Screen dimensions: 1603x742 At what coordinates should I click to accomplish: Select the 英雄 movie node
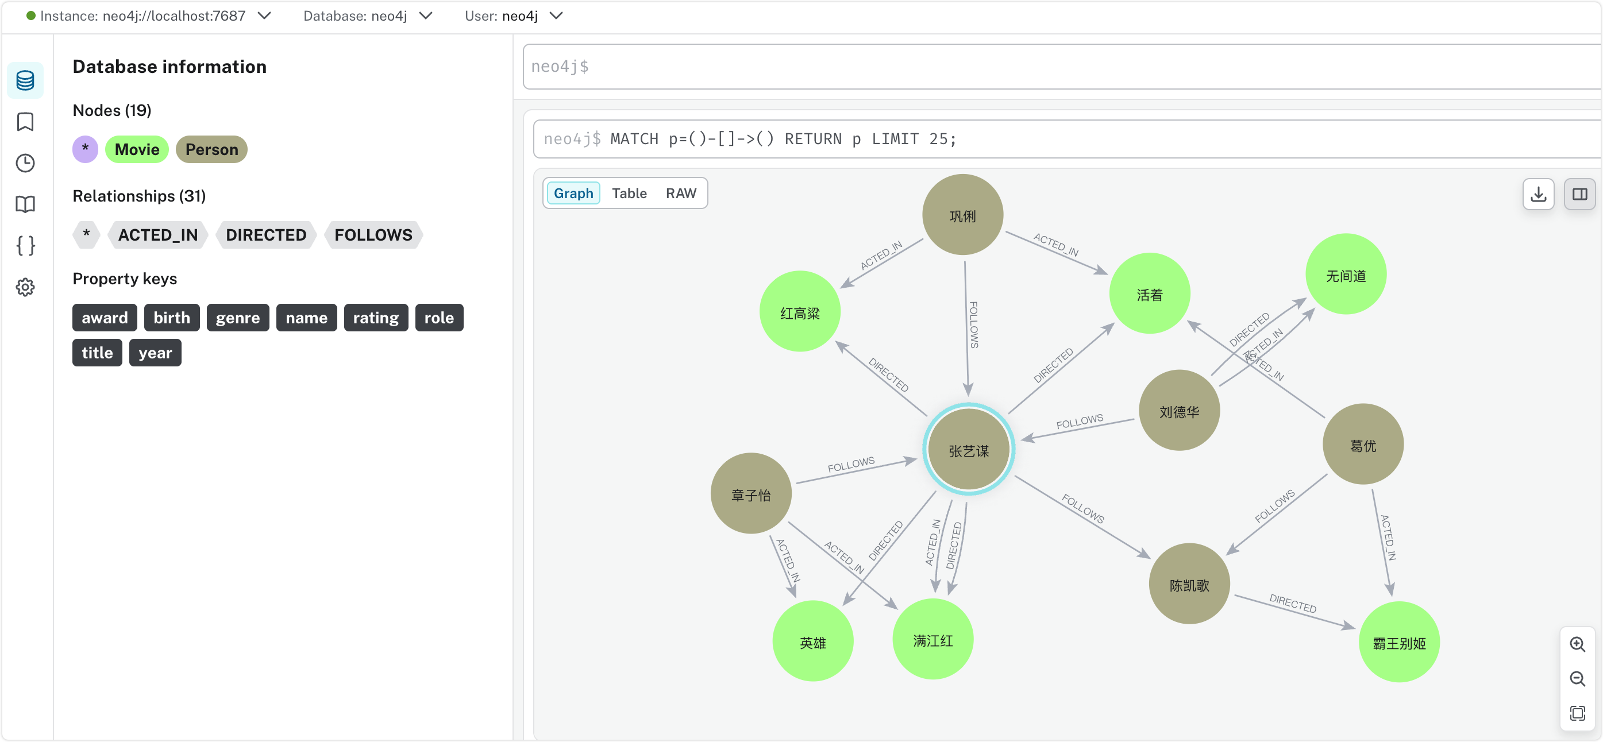pos(812,641)
